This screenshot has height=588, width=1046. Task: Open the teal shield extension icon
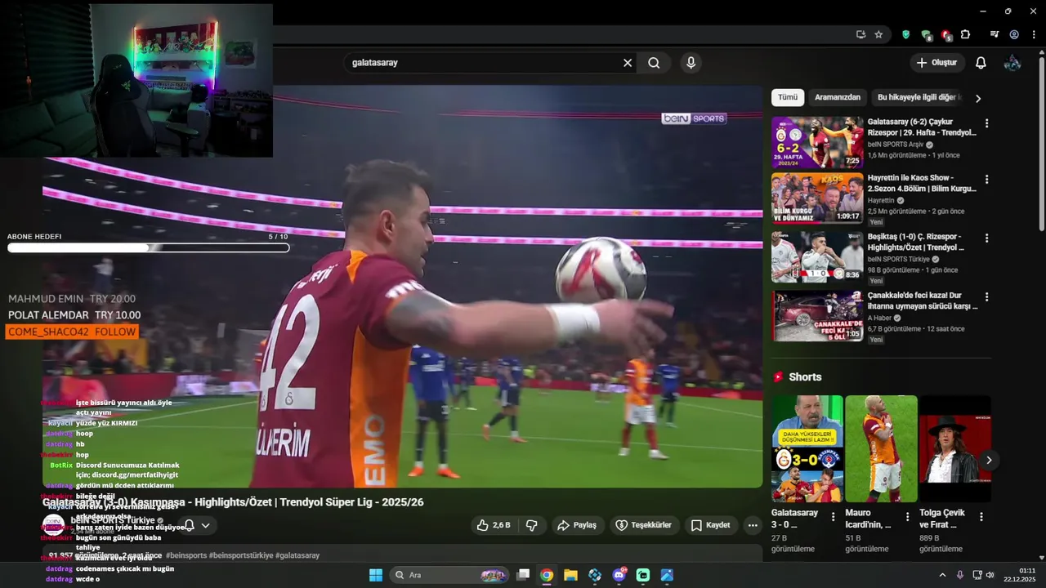[x=905, y=34]
